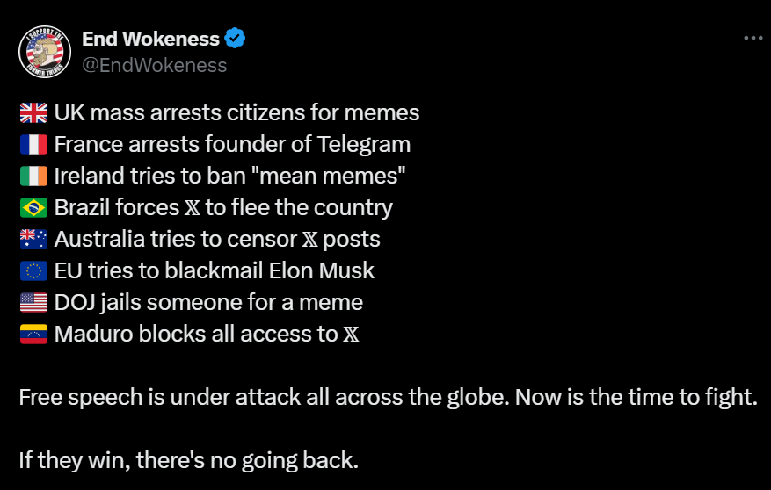Click the X logo after 'Maduro blocks all access to'
This screenshot has width=771, height=490.
350,335
